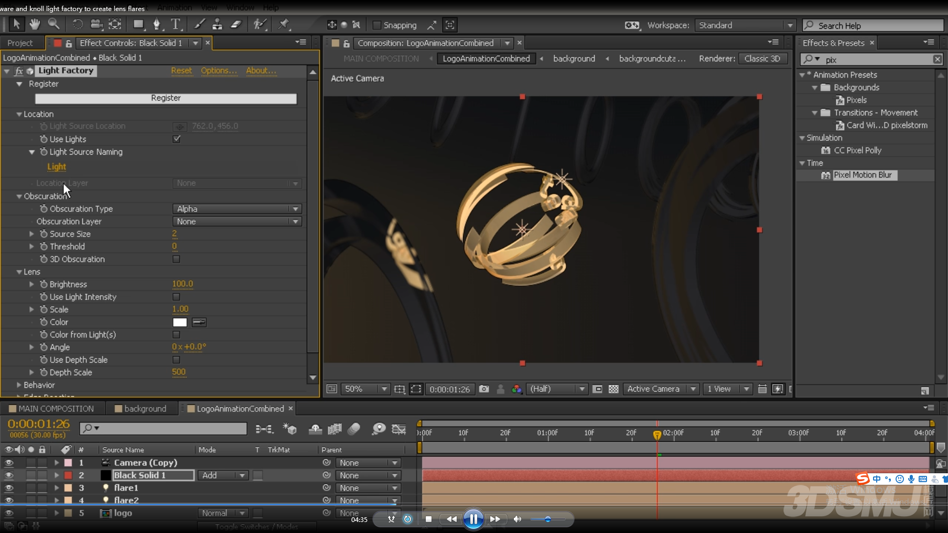Open the Active Camera view dropdown

pos(661,389)
